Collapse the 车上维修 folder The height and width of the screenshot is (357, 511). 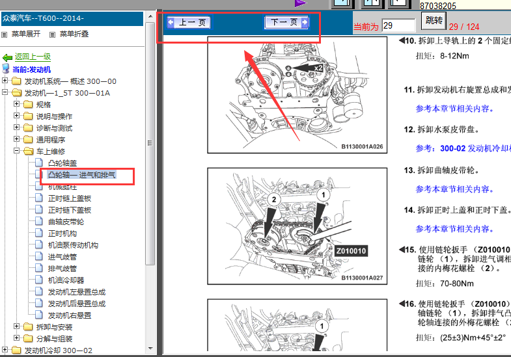coord(16,151)
